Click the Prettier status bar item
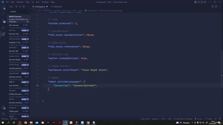Screen dimensions: 223x125 click(208, 119)
